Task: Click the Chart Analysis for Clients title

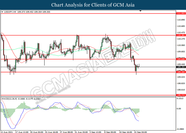Action: (93, 5)
